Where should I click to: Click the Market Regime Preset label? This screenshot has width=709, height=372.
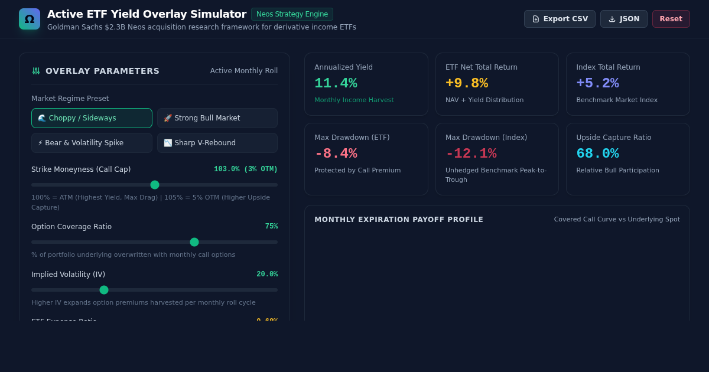click(70, 99)
